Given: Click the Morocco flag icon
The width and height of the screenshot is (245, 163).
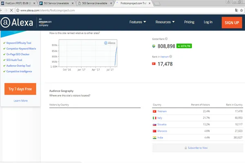Looking at the screenshot, I should click(x=154, y=131).
